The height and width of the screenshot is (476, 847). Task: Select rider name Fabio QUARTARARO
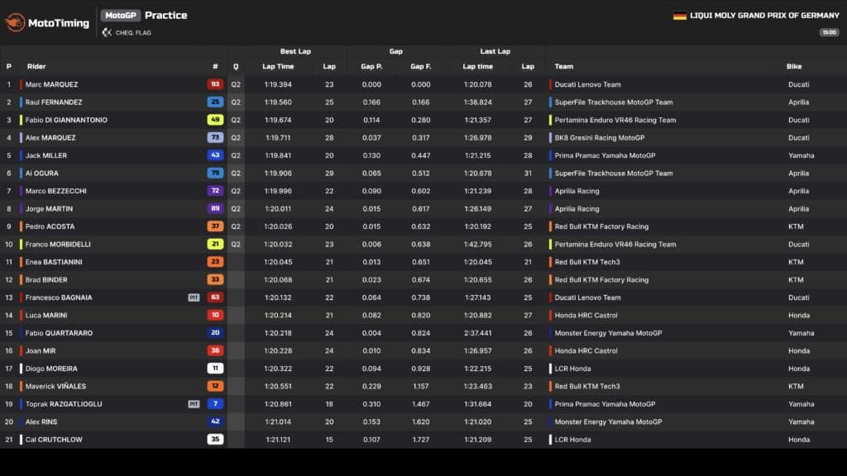pos(59,333)
